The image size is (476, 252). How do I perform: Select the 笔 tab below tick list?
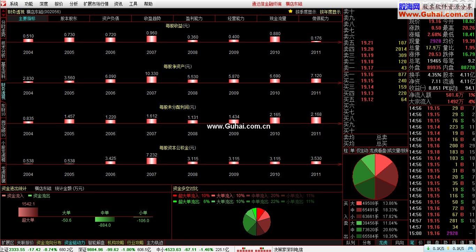coord(412,243)
